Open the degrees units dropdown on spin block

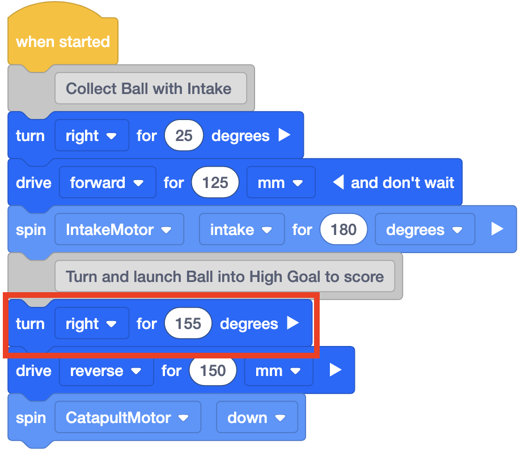(x=425, y=229)
